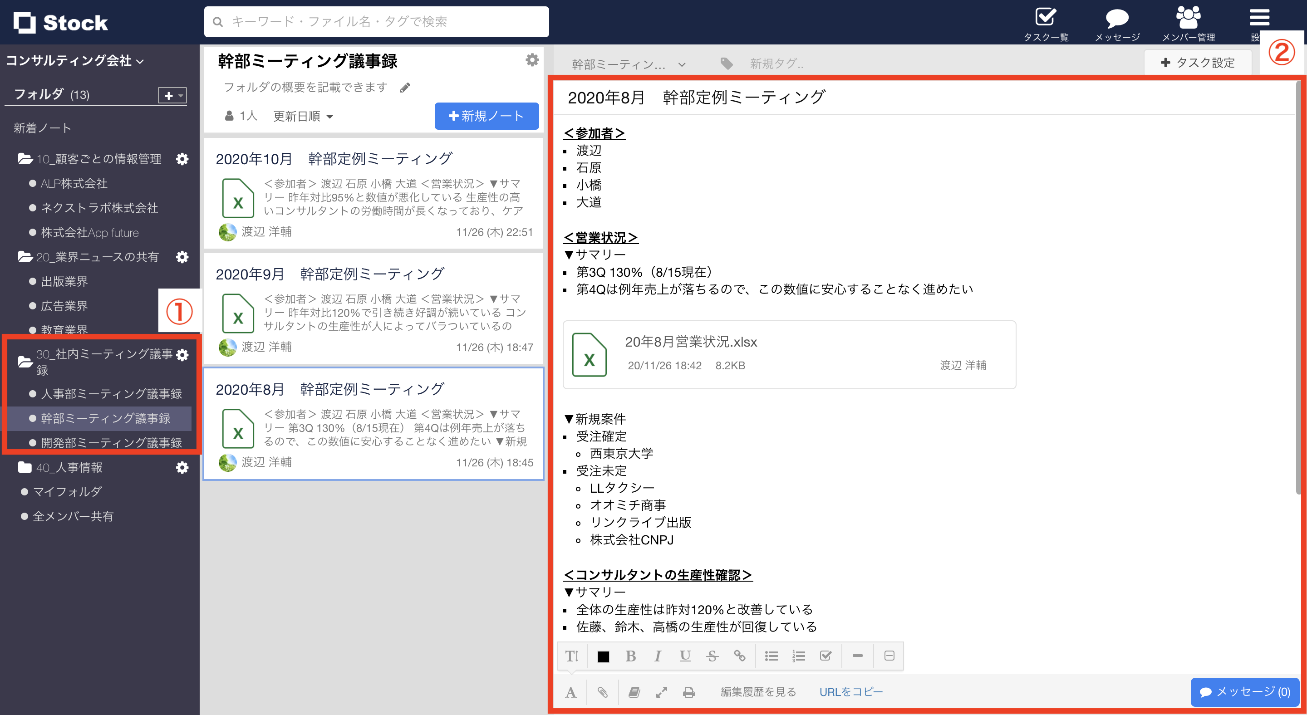Pick the black text color swatch
The image size is (1307, 715).
603,656
